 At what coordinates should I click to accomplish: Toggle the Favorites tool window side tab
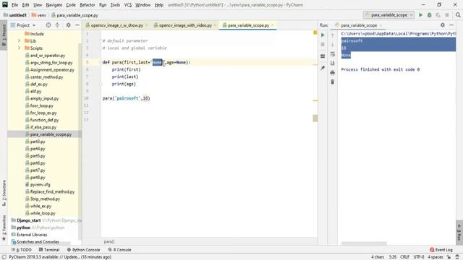(4, 227)
